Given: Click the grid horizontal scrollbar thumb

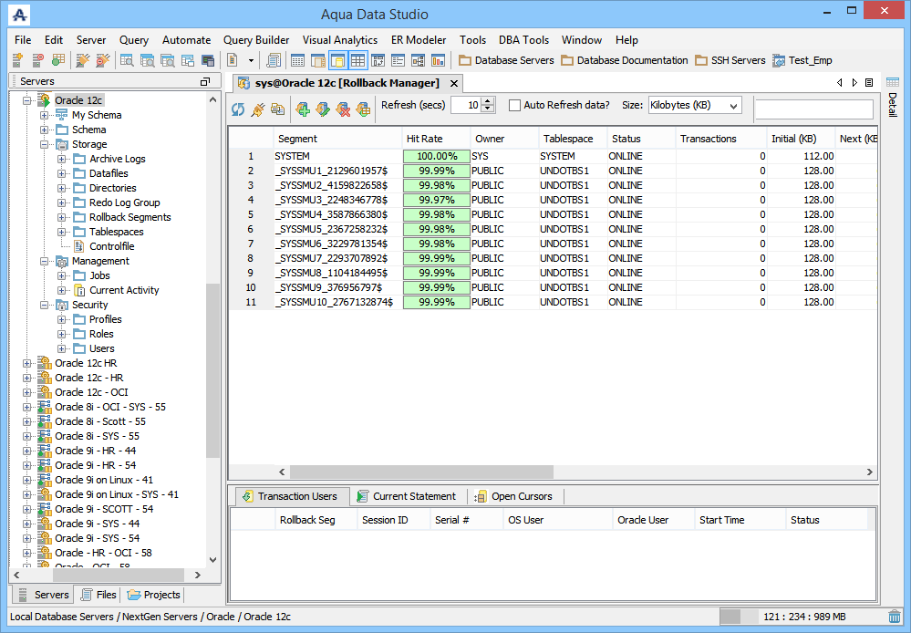Looking at the screenshot, I should [x=421, y=472].
